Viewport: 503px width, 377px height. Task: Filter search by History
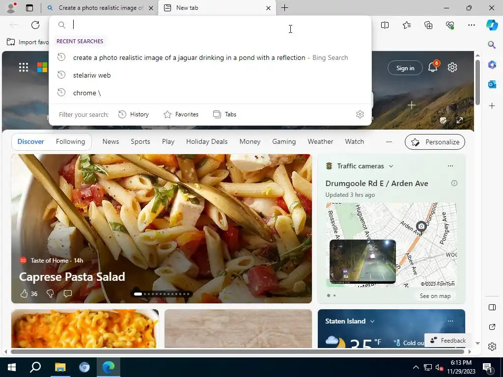(x=134, y=114)
